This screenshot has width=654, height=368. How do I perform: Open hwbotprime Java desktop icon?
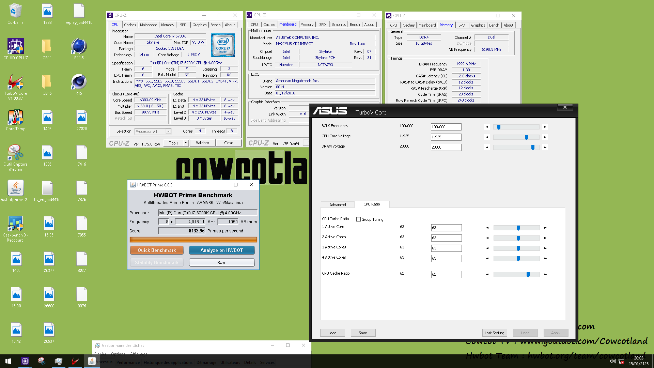click(15, 191)
